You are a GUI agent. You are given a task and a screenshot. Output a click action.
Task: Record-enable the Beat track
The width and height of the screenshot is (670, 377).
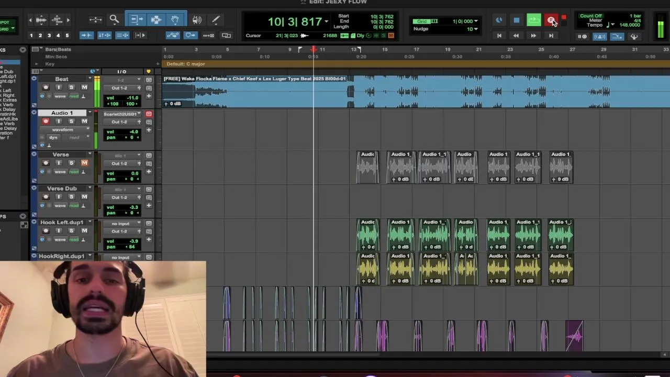pos(46,87)
